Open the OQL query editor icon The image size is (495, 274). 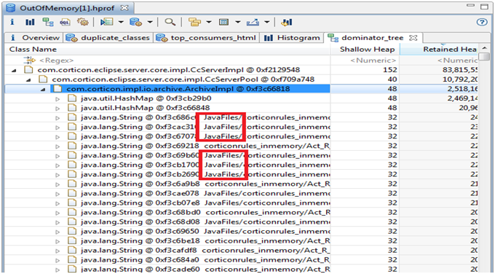coord(66,22)
